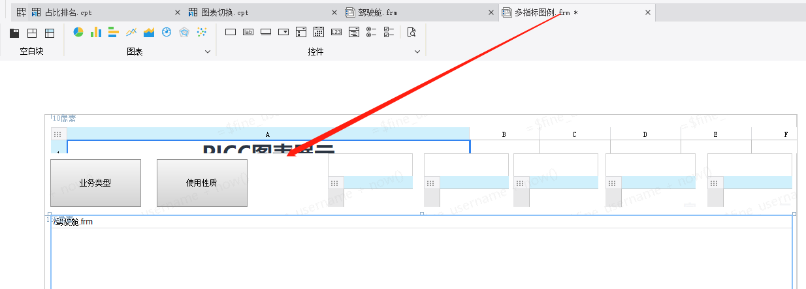Select the date calendar widget icon
This screenshot has height=289, width=806.
point(319,32)
